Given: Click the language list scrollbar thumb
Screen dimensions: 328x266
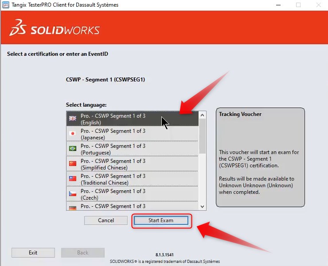Looking at the screenshot, I should pos(202,136).
